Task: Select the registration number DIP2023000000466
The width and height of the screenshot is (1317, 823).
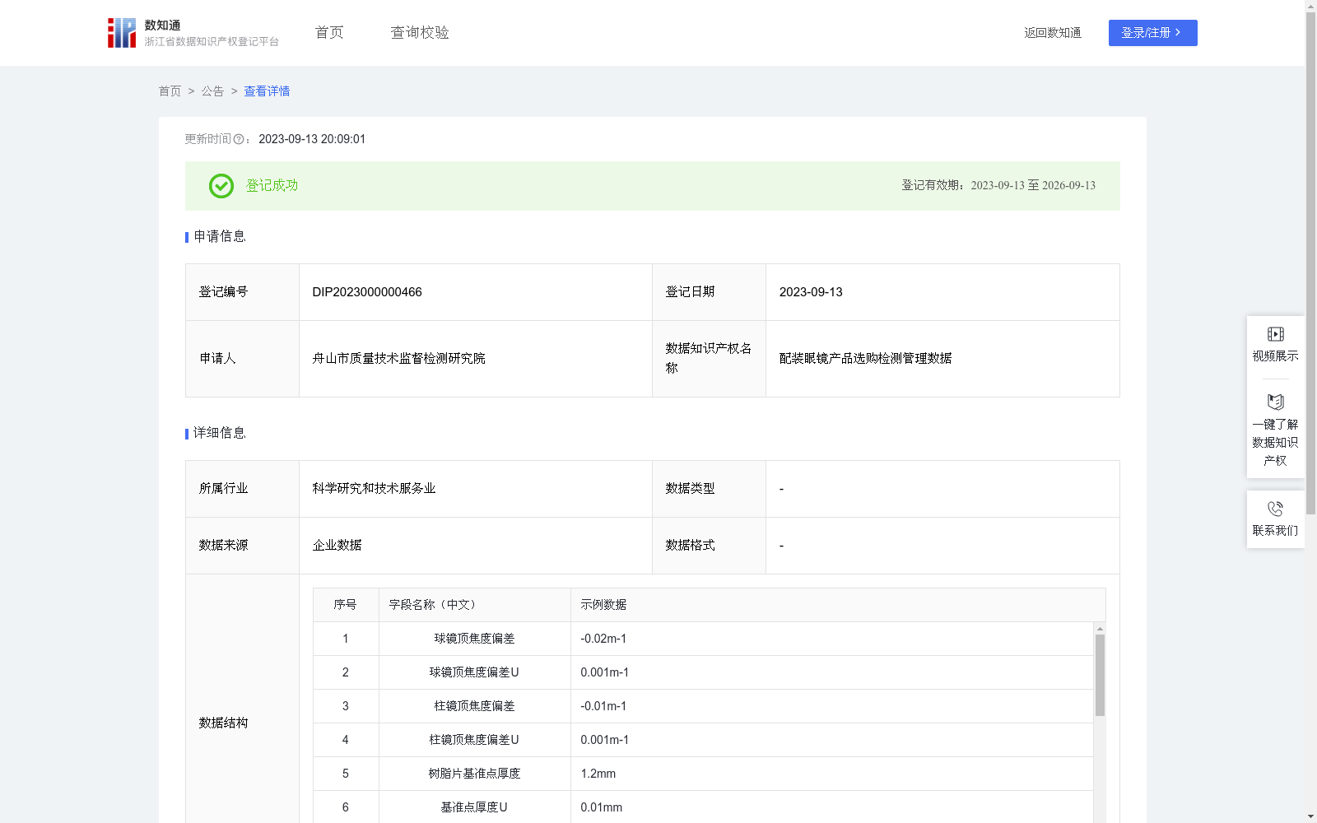Action: [367, 292]
